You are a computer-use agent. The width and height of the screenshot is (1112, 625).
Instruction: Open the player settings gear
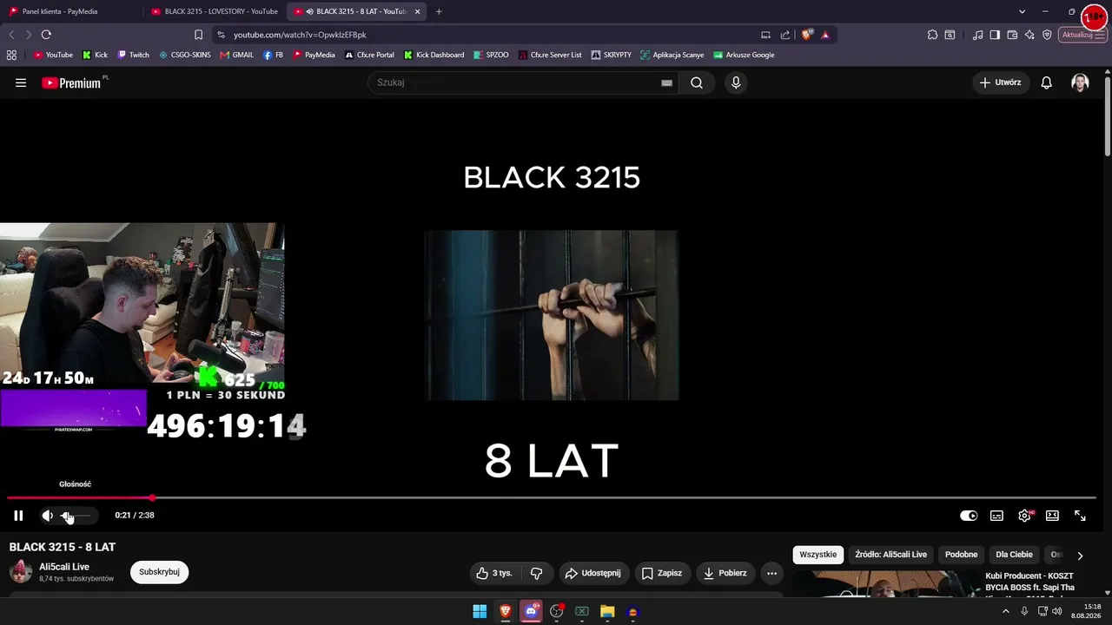1024,516
